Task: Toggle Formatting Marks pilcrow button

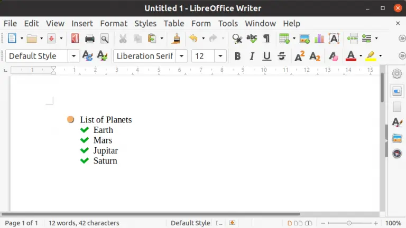Action: [x=266, y=39]
